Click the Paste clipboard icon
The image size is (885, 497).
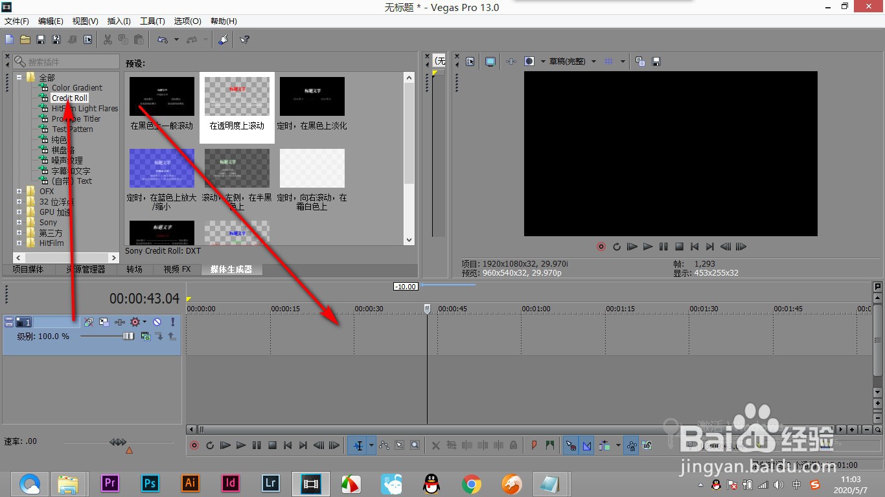139,39
